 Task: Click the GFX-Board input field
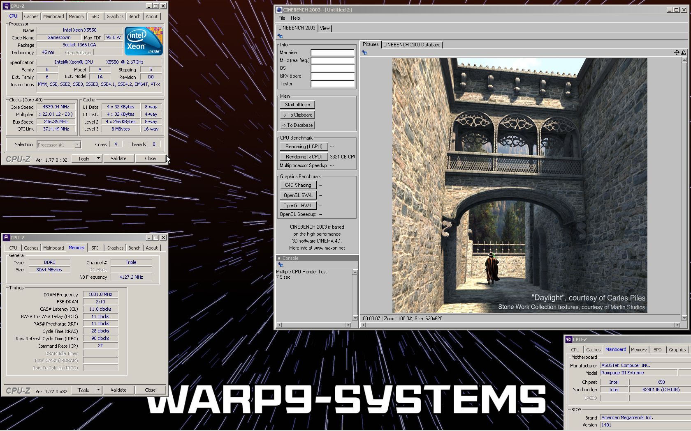332,76
